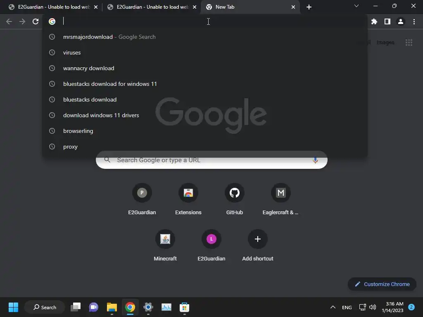Open the clock showing 3:16 AM
This screenshot has width=423, height=317.
pos(392,307)
